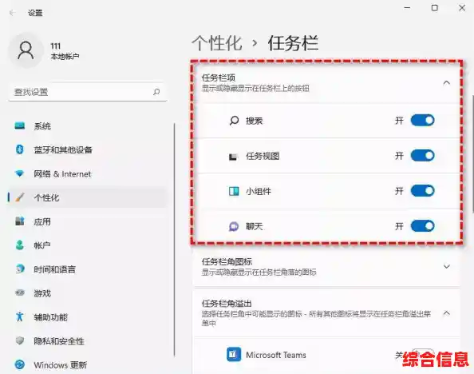Click the 任务栏角溢出 section title
Image resolution: width=474 pixels, height=374 pixels.
click(x=227, y=303)
